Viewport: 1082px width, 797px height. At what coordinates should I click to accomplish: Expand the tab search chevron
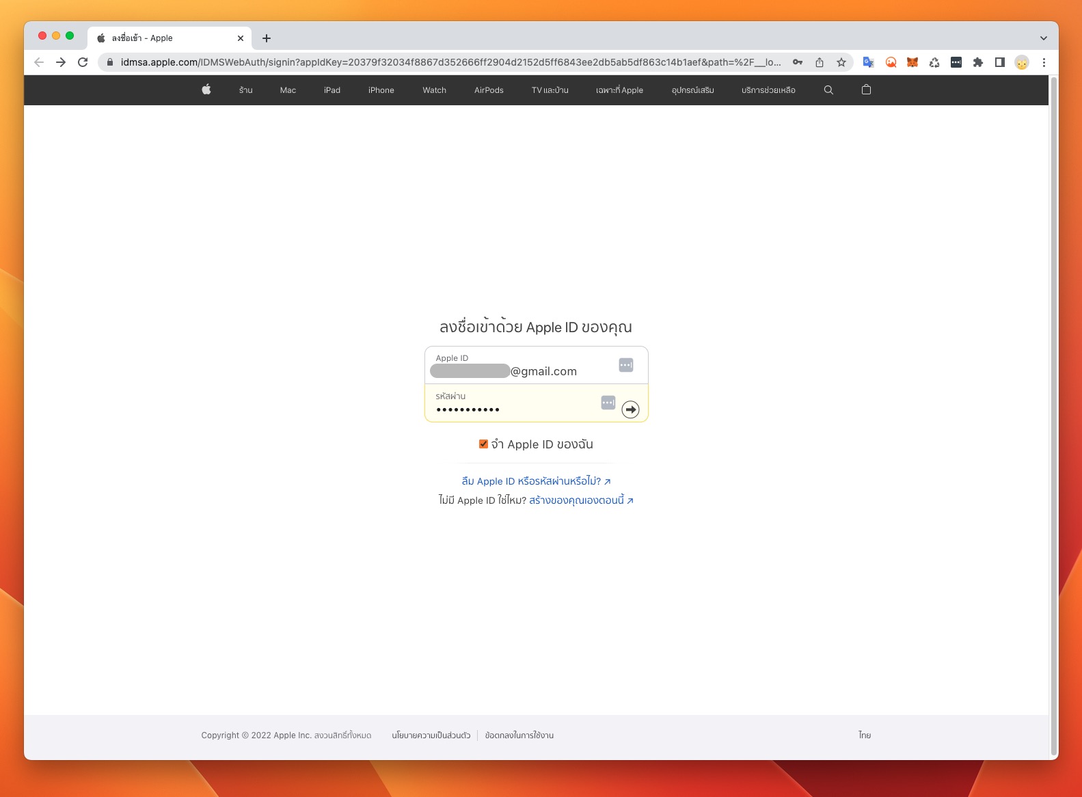tap(1043, 38)
